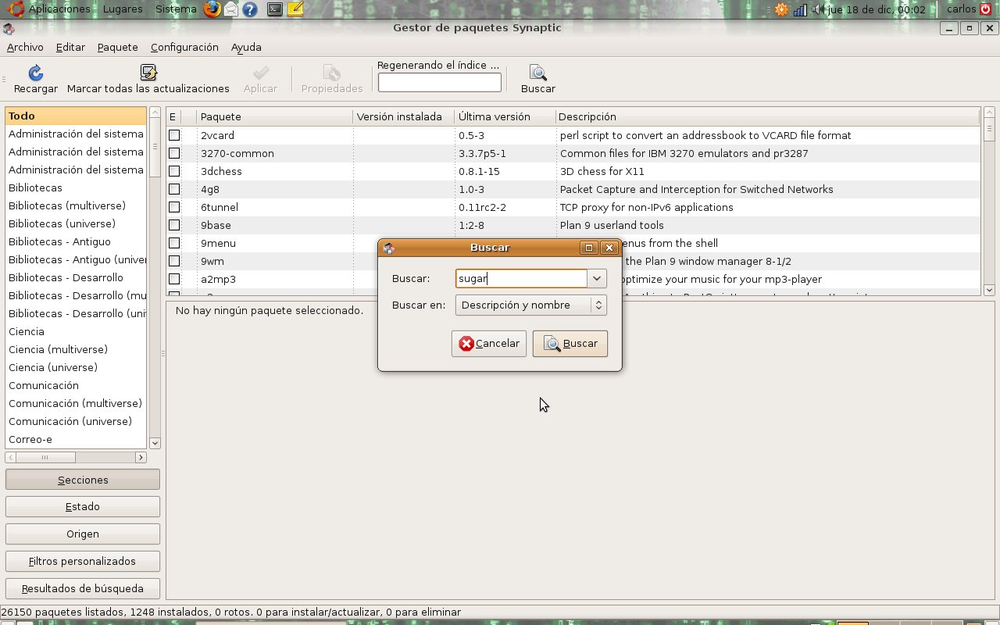Click the Recargar refresh icon
1000x625 pixels.
(36, 73)
